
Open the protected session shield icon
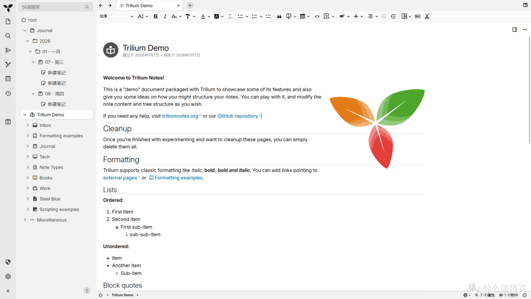(x=8, y=262)
